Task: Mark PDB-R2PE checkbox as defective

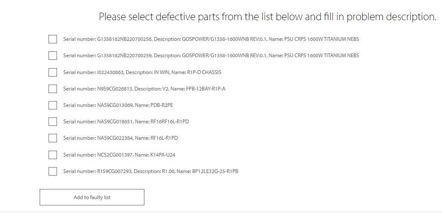Action: click(x=53, y=105)
